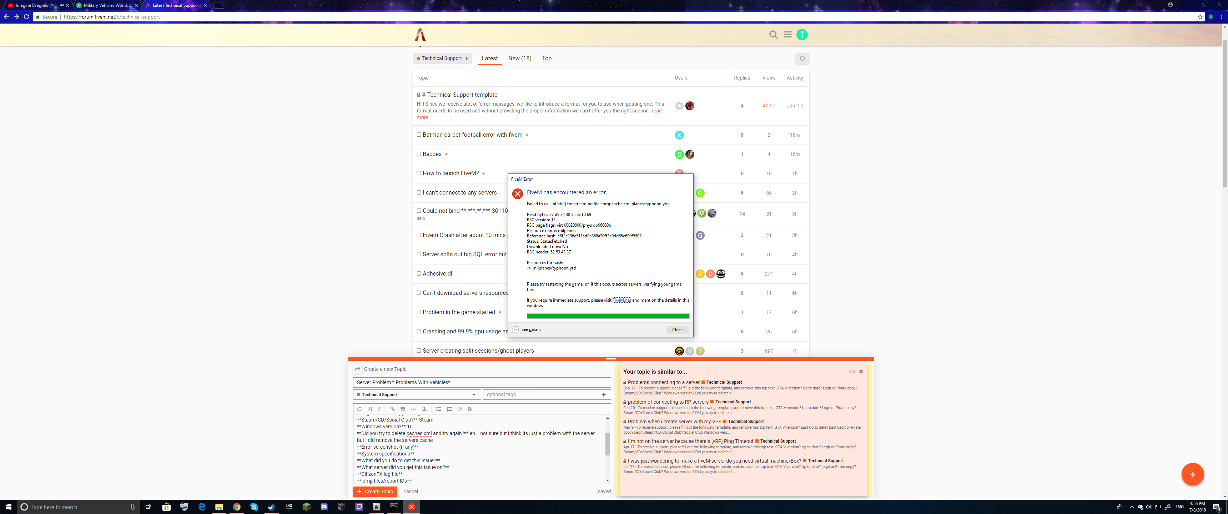This screenshot has height=514, width=1228.
Task: Insert blockquote in composer
Action: pyautogui.click(x=403, y=409)
